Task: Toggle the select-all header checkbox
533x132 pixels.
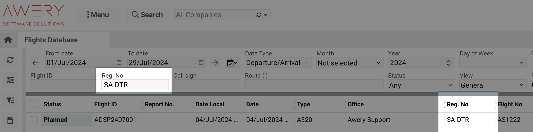Action: (x=34, y=104)
